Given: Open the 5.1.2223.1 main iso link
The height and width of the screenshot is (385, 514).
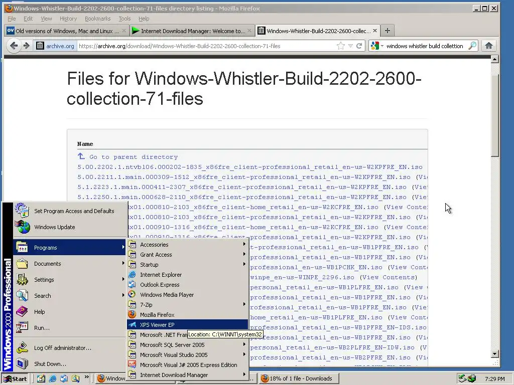Looking at the screenshot, I should [x=242, y=187].
